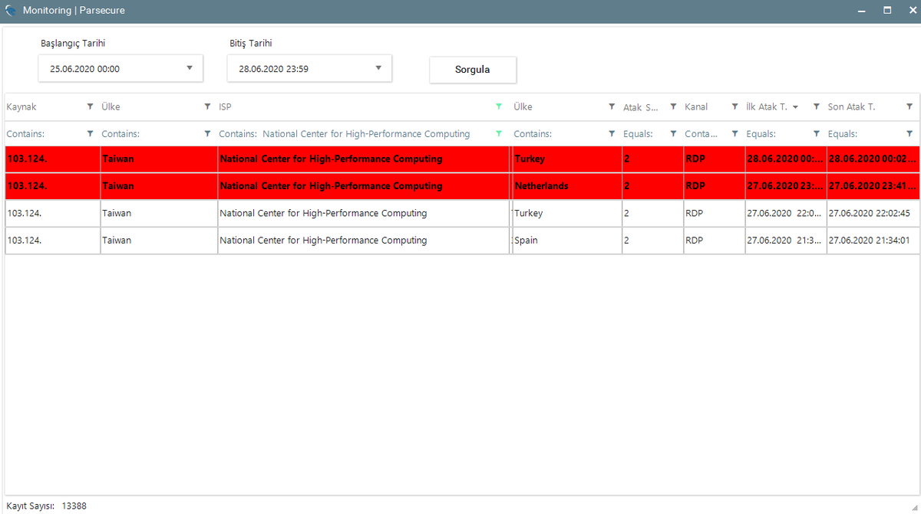Sort by the Son Atak T. column header

tap(851, 107)
